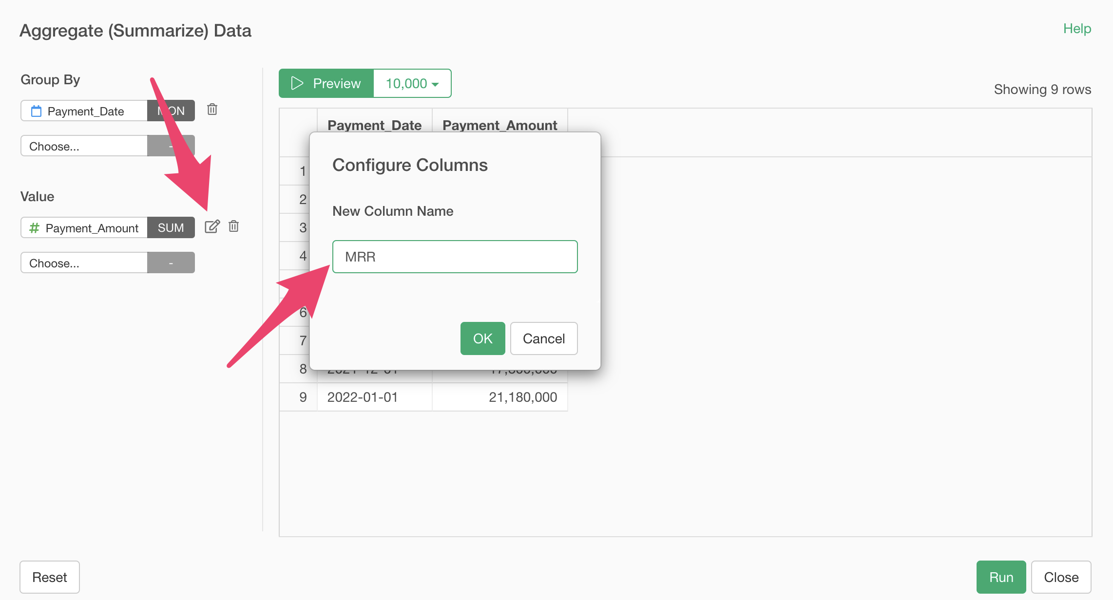Click the hash icon in Payment_Amount field
Image resolution: width=1113 pixels, height=600 pixels.
click(34, 228)
